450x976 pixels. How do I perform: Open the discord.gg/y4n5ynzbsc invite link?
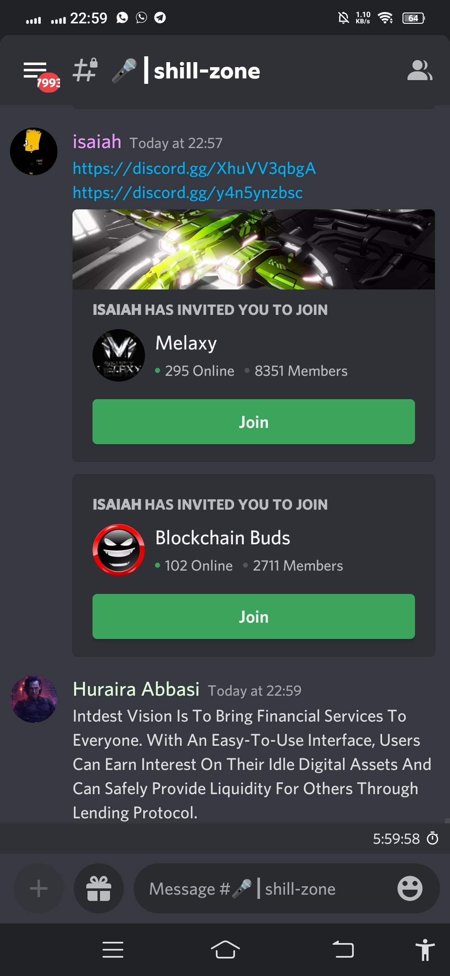coord(187,193)
